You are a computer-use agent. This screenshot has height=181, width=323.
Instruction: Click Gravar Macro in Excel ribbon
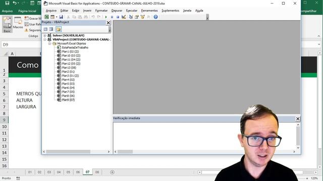tap(33, 19)
